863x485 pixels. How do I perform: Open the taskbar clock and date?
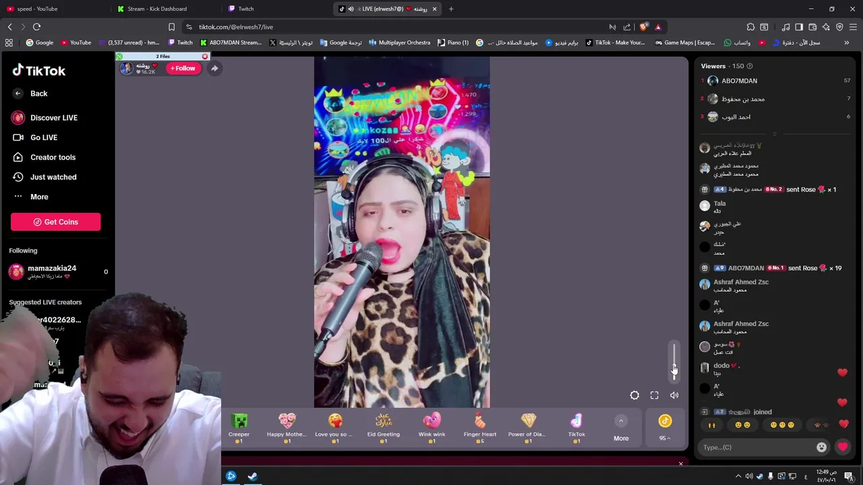coord(826,476)
